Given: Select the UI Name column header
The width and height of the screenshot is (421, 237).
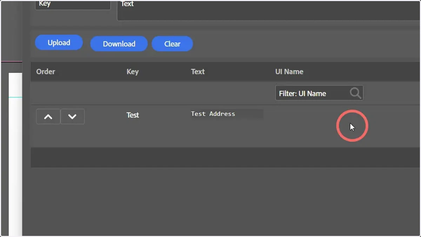Looking at the screenshot, I should tap(289, 72).
